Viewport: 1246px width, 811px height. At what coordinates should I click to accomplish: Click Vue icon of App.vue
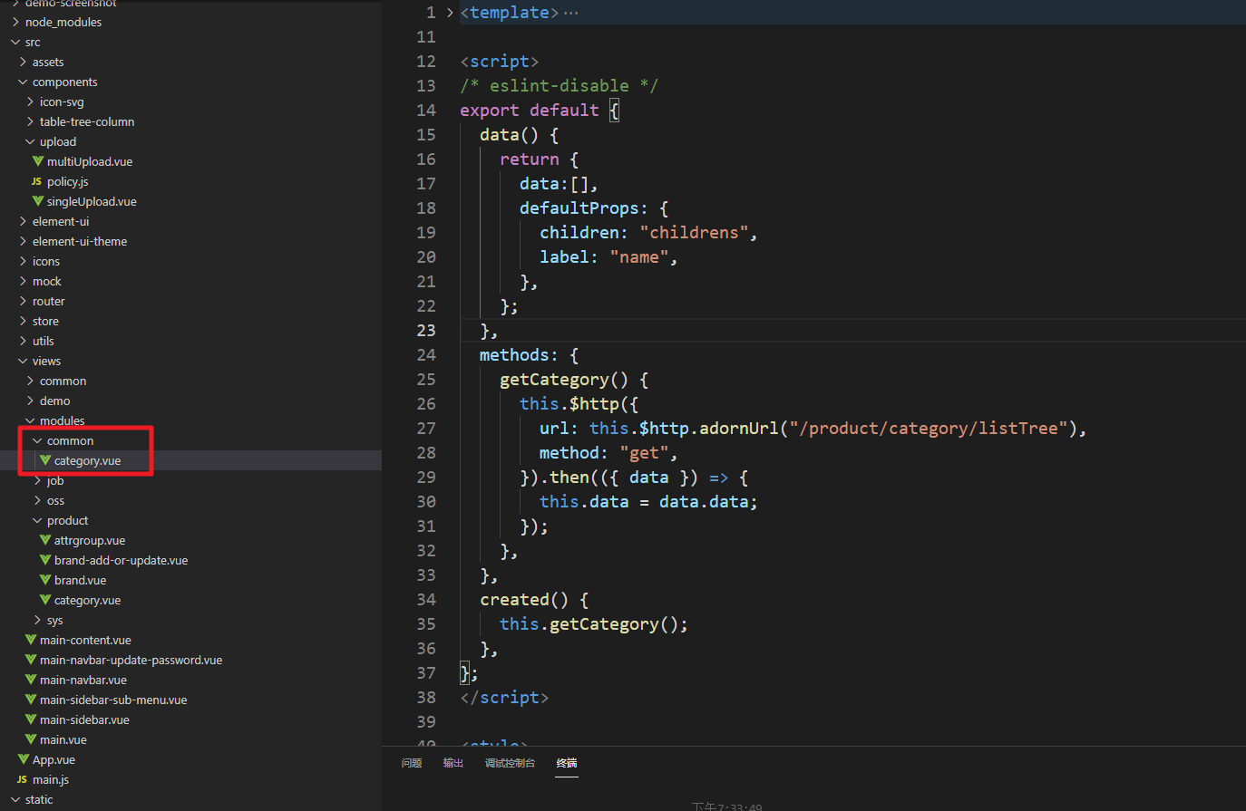(x=24, y=759)
